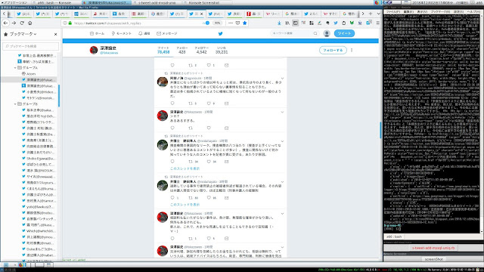Open the page actions three-dot menu

point(230,23)
